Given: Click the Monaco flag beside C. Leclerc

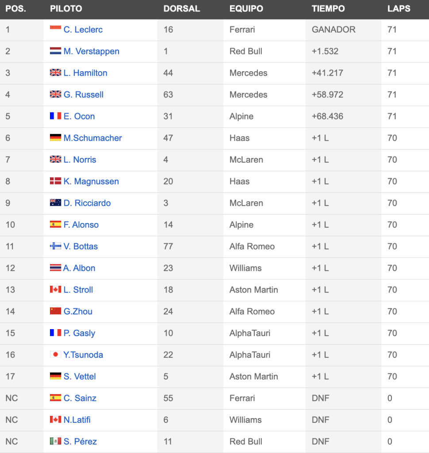Looking at the screenshot, I should (55, 29).
